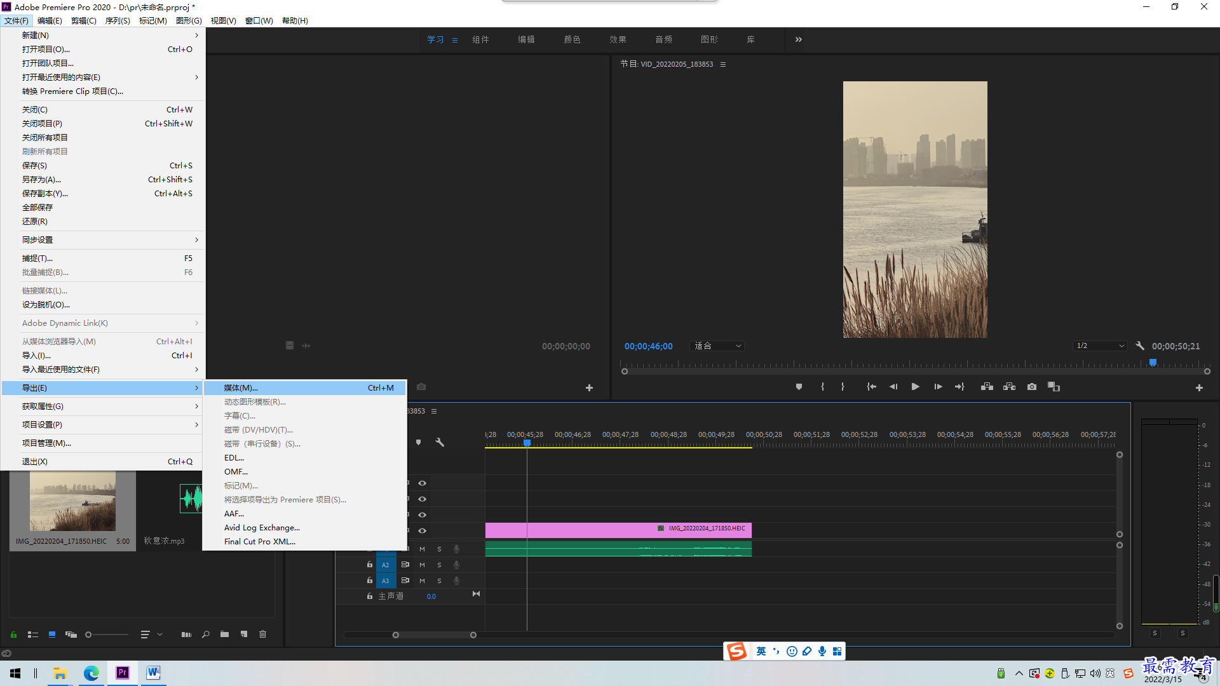
Task: Expand 同步设置 submenu
Action: pyautogui.click(x=103, y=240)
